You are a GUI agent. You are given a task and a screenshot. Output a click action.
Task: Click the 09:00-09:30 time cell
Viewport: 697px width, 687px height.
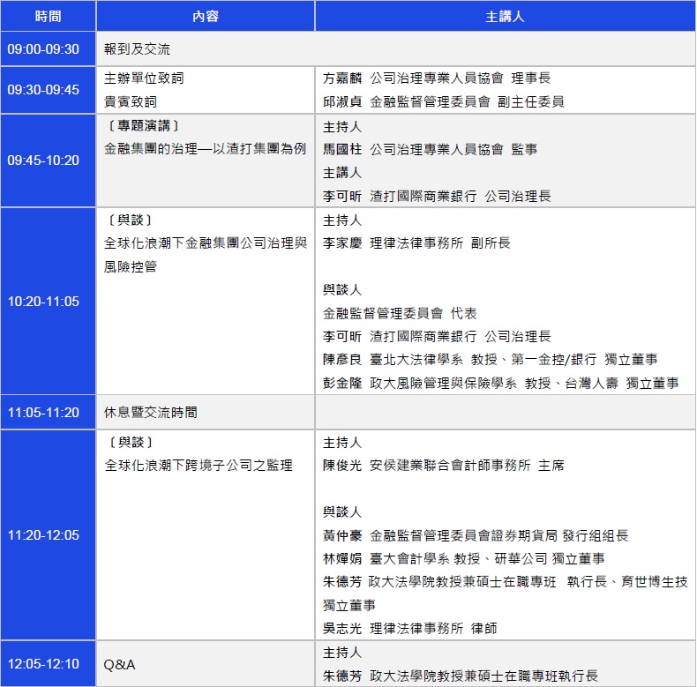48,49
